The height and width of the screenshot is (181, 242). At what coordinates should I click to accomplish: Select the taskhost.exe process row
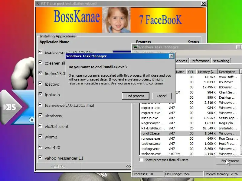(190, 144)
